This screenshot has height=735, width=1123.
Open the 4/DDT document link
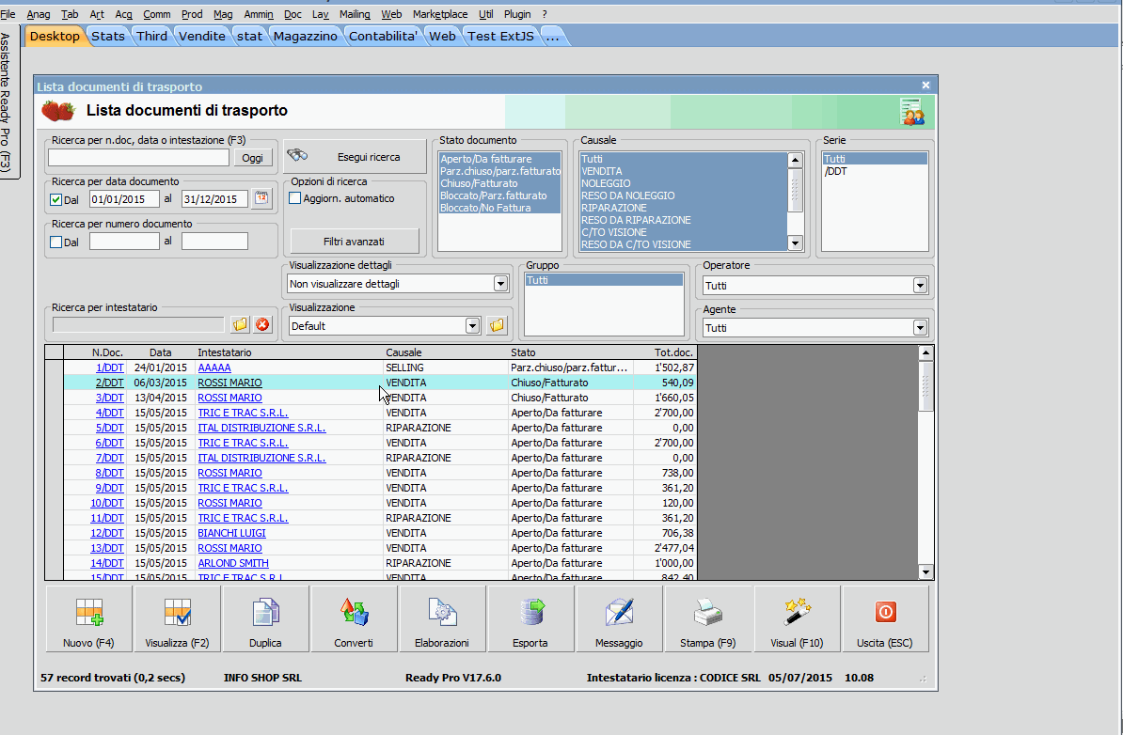point(109,413)
